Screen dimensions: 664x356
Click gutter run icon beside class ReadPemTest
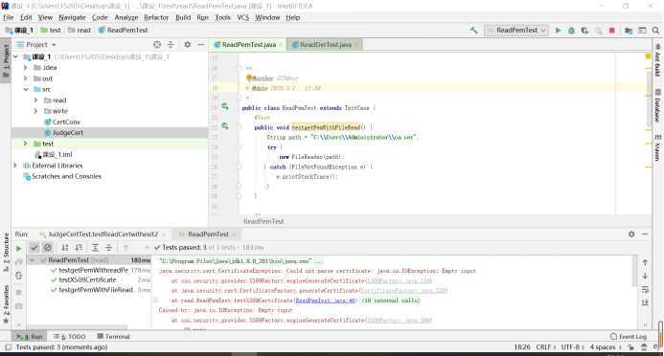click(225, 107)
